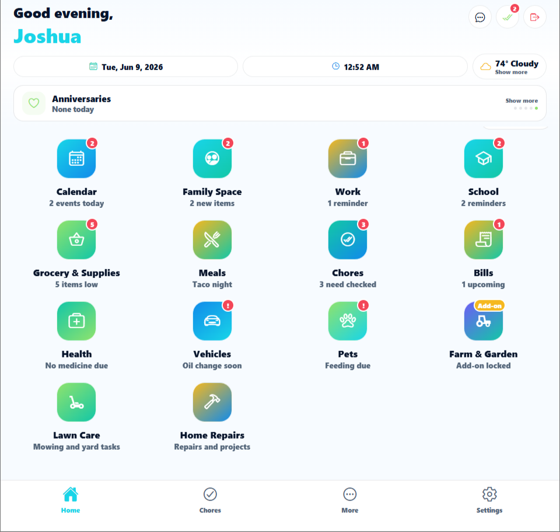Click the Anniversaries heart icon

tap(34, 103)
